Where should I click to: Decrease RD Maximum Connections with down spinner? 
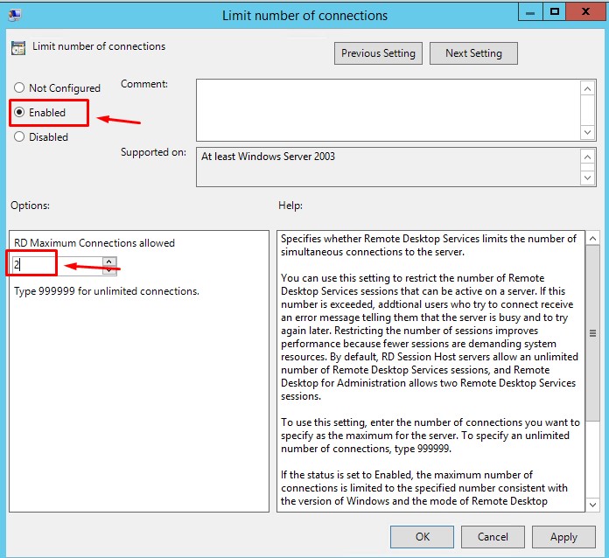click(109, 268)
